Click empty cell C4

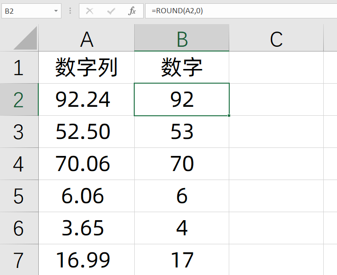(277, 163)
